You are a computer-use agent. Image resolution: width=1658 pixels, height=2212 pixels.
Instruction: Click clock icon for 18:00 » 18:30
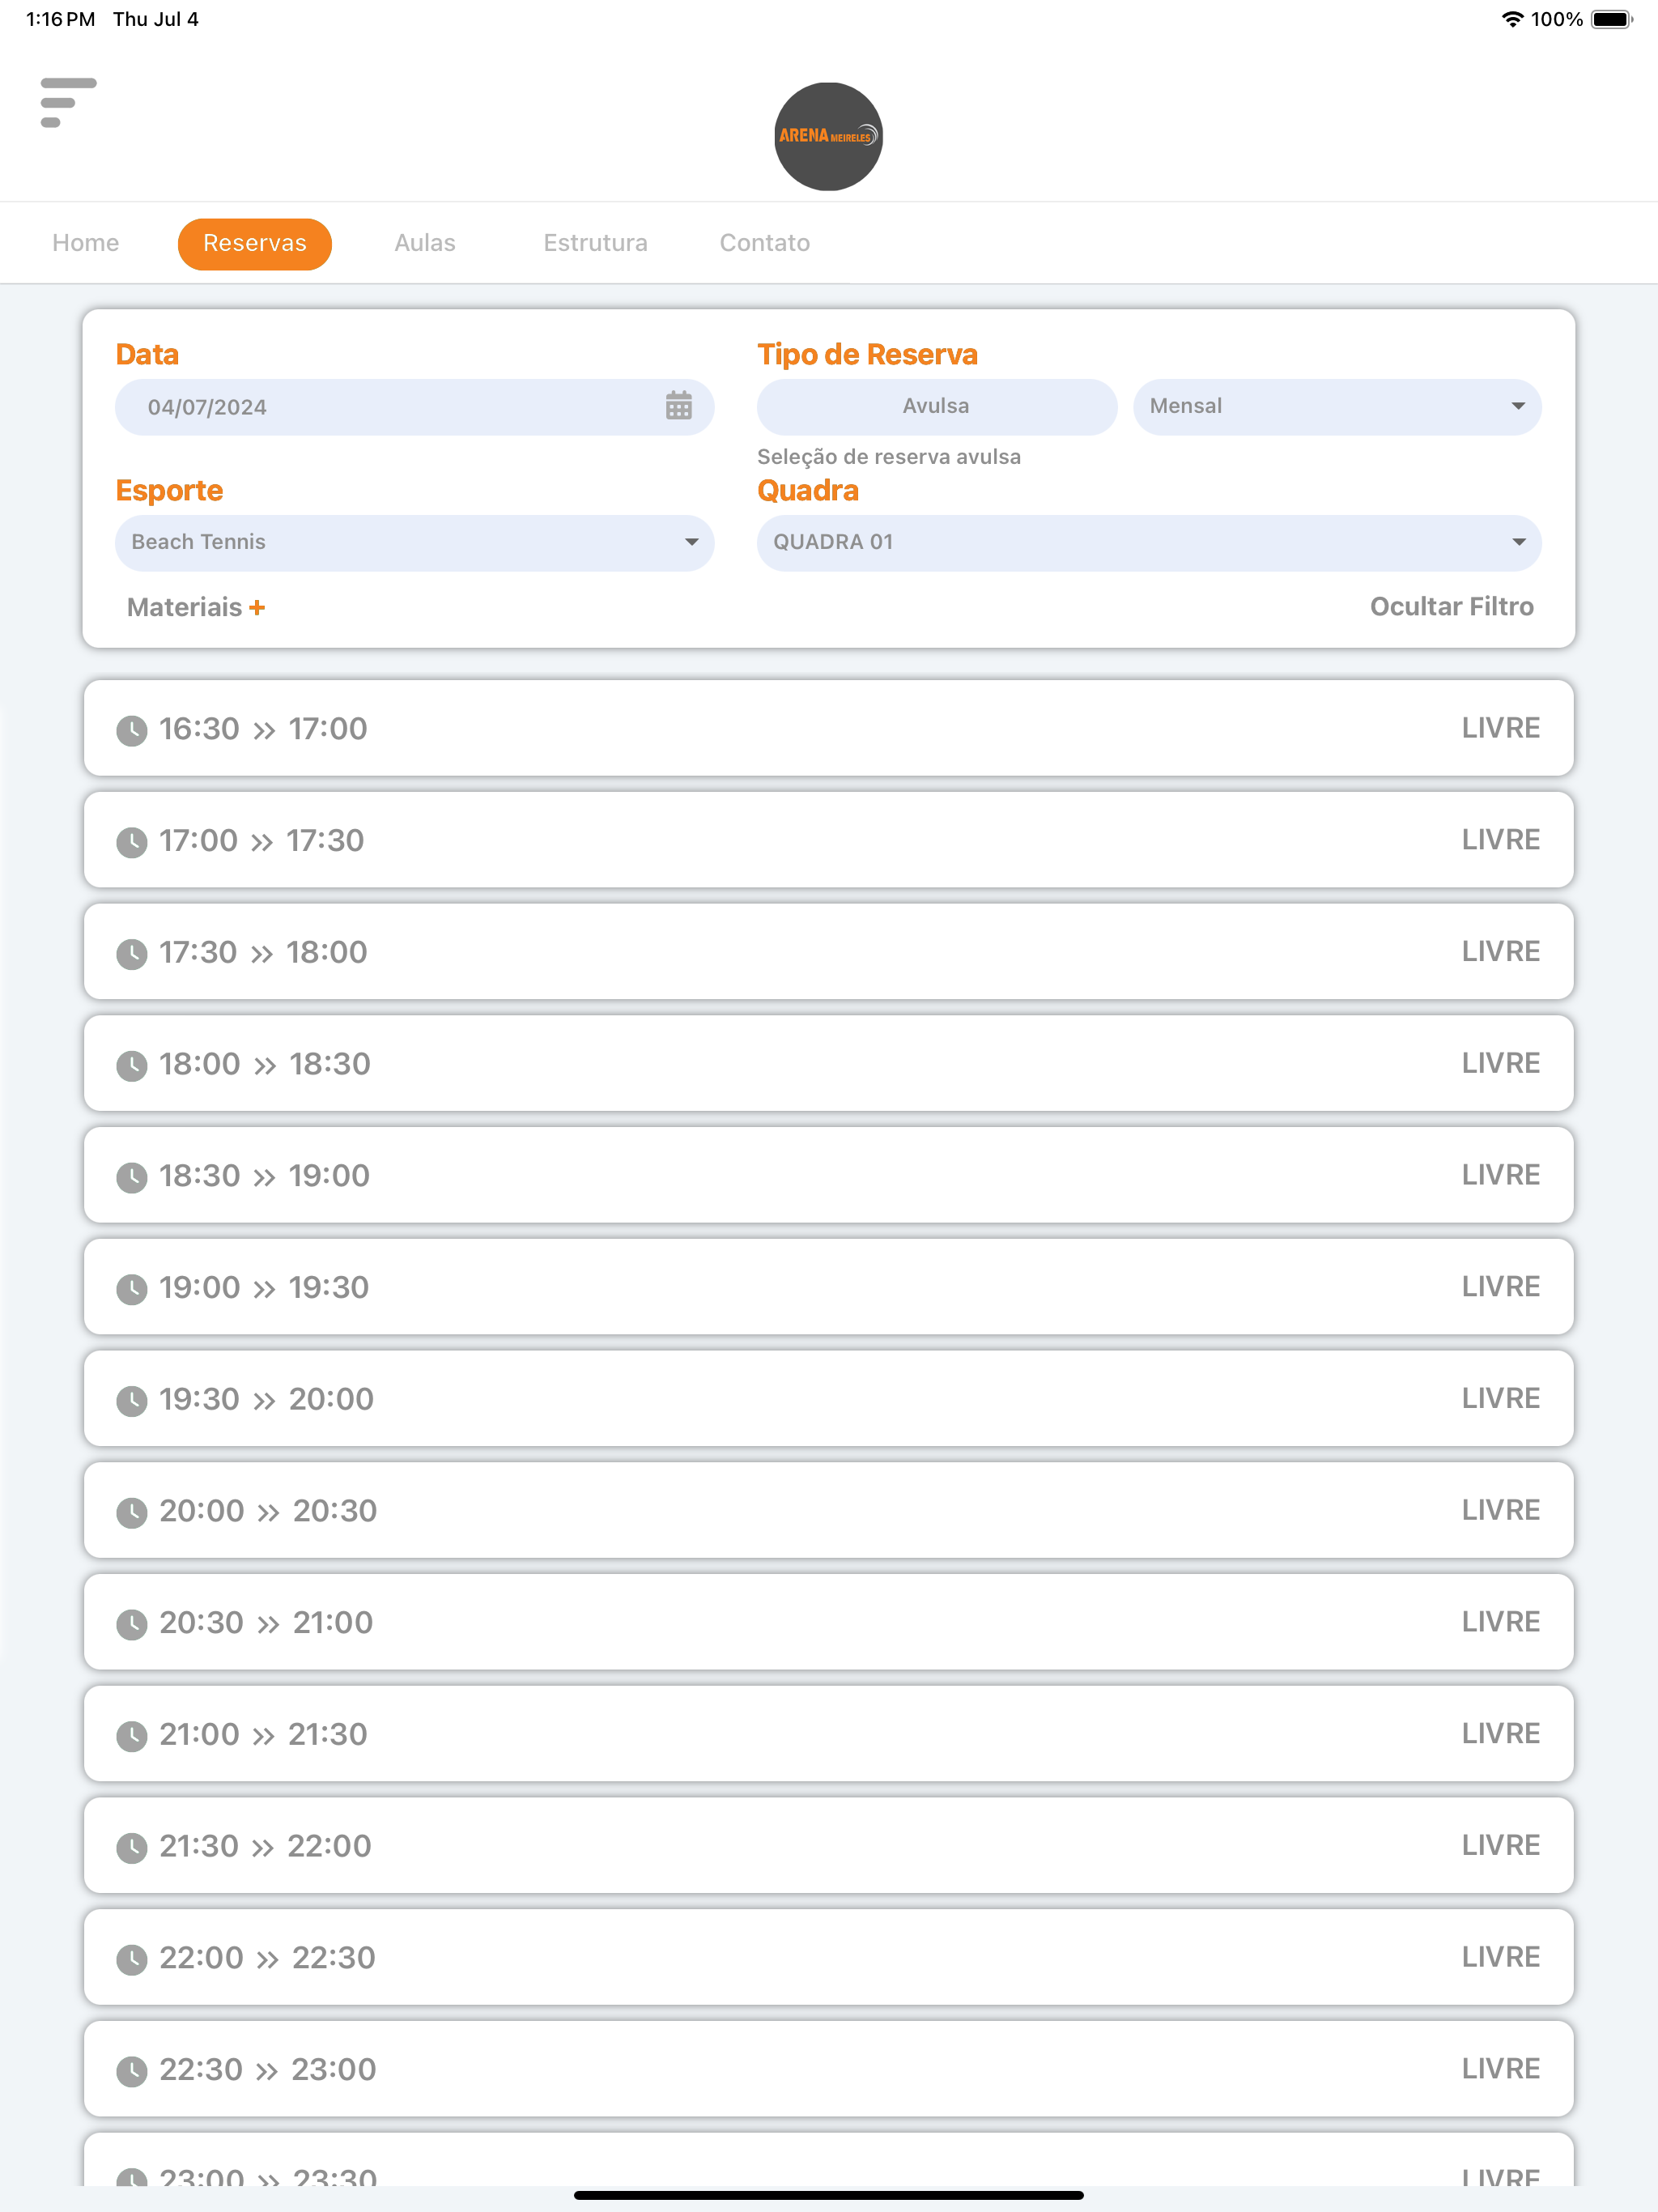point(132,1066)
